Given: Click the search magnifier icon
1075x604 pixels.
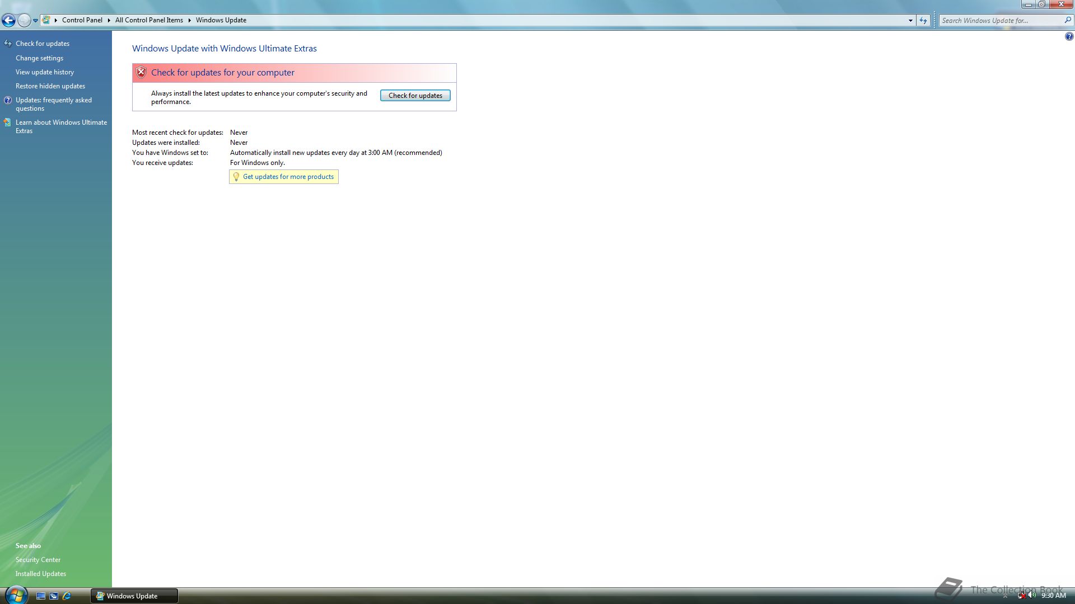Looking at the screenshot, I should (x=1067, y=20).
